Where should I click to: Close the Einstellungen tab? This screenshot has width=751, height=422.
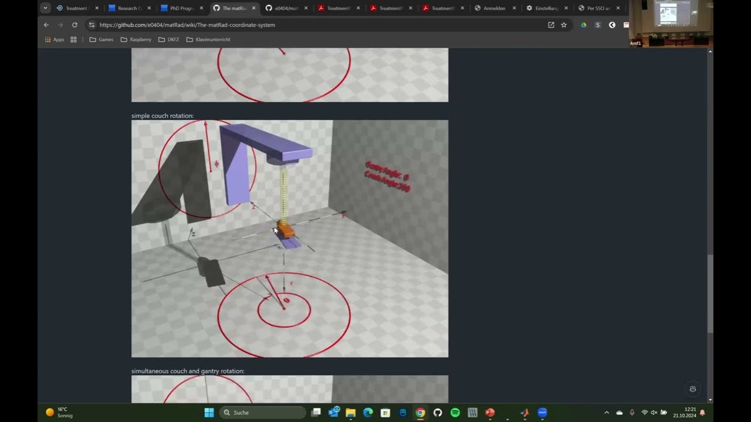[x=566, y=8]
